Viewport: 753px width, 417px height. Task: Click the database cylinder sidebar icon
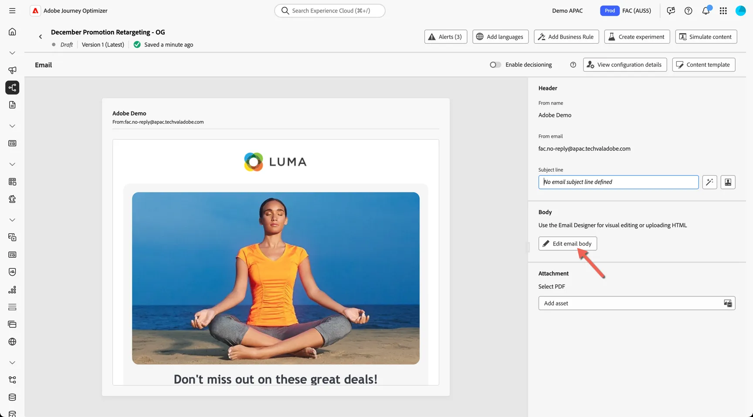(x=12, y=397)
